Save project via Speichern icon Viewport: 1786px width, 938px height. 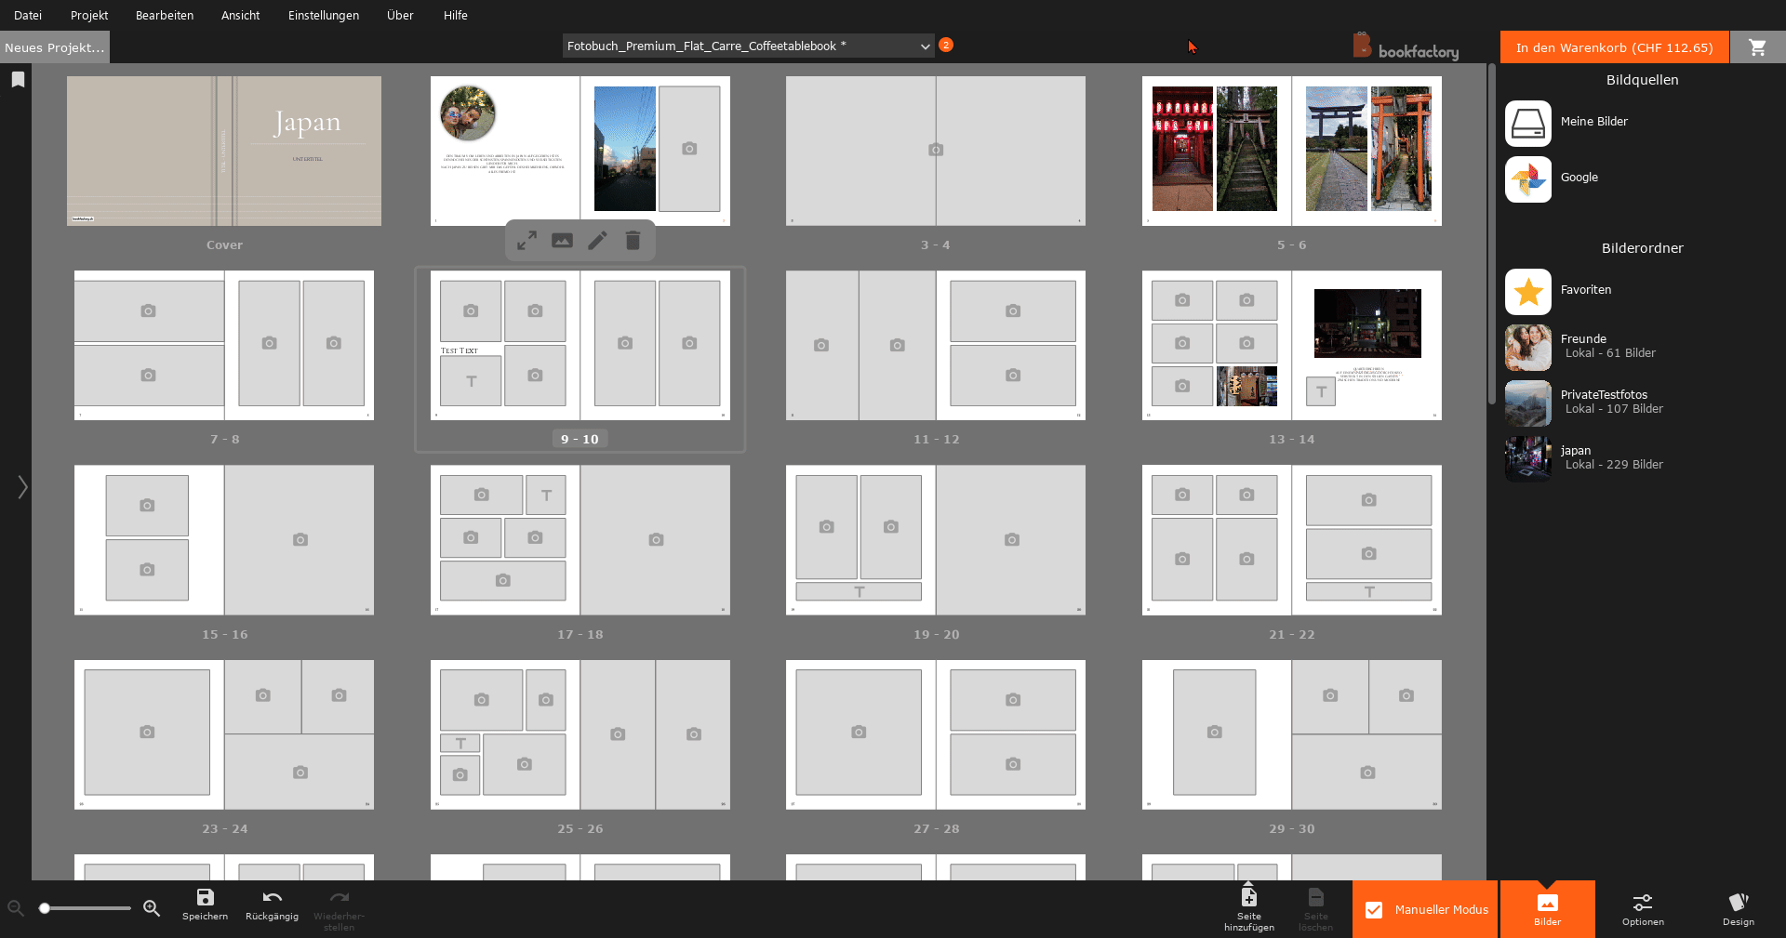tap(205, 905)
